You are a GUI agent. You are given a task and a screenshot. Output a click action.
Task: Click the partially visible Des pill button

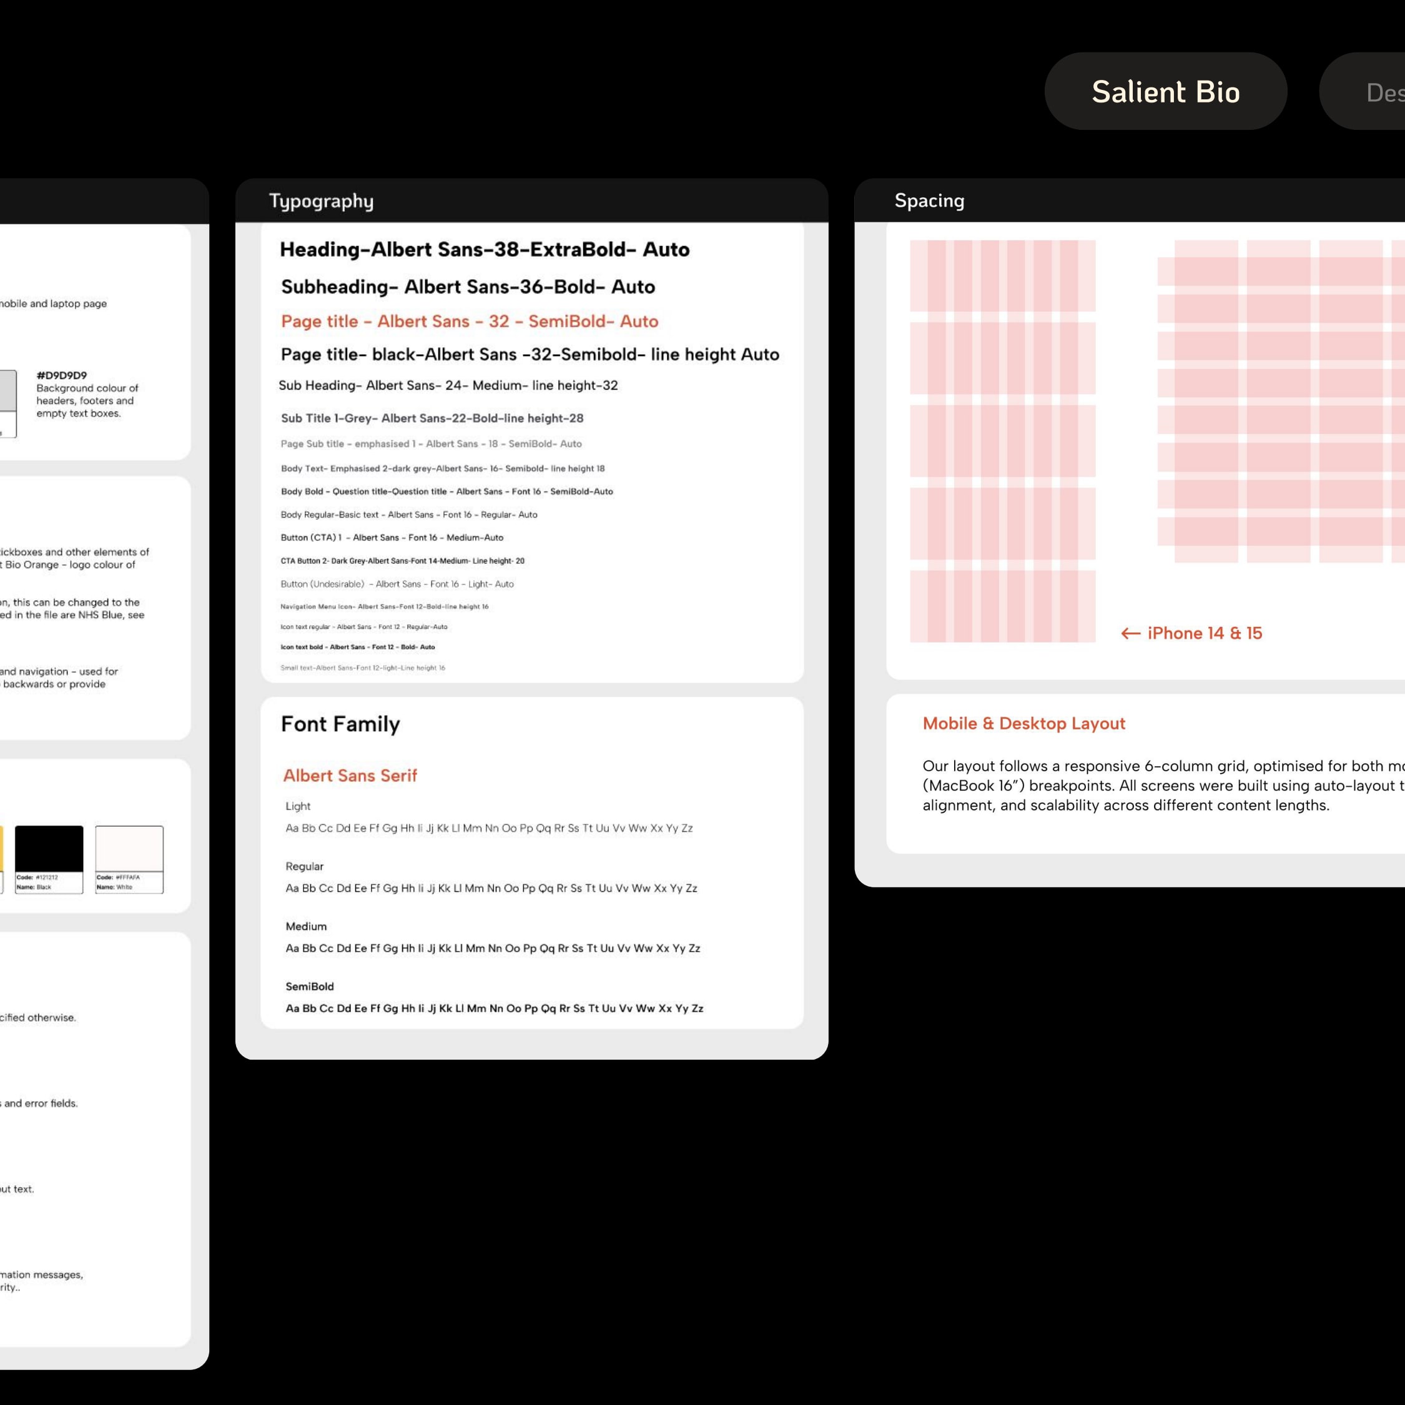[1374, 92]
